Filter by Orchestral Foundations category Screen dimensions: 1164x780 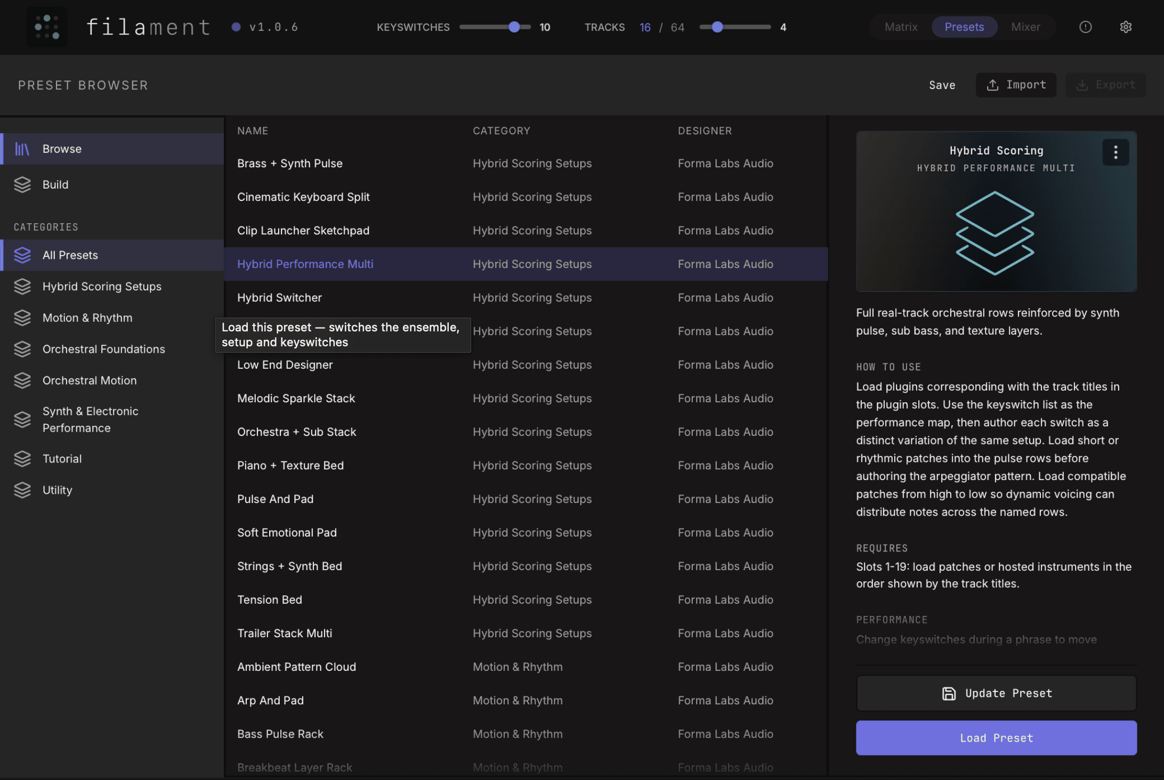tap(112, 350)
